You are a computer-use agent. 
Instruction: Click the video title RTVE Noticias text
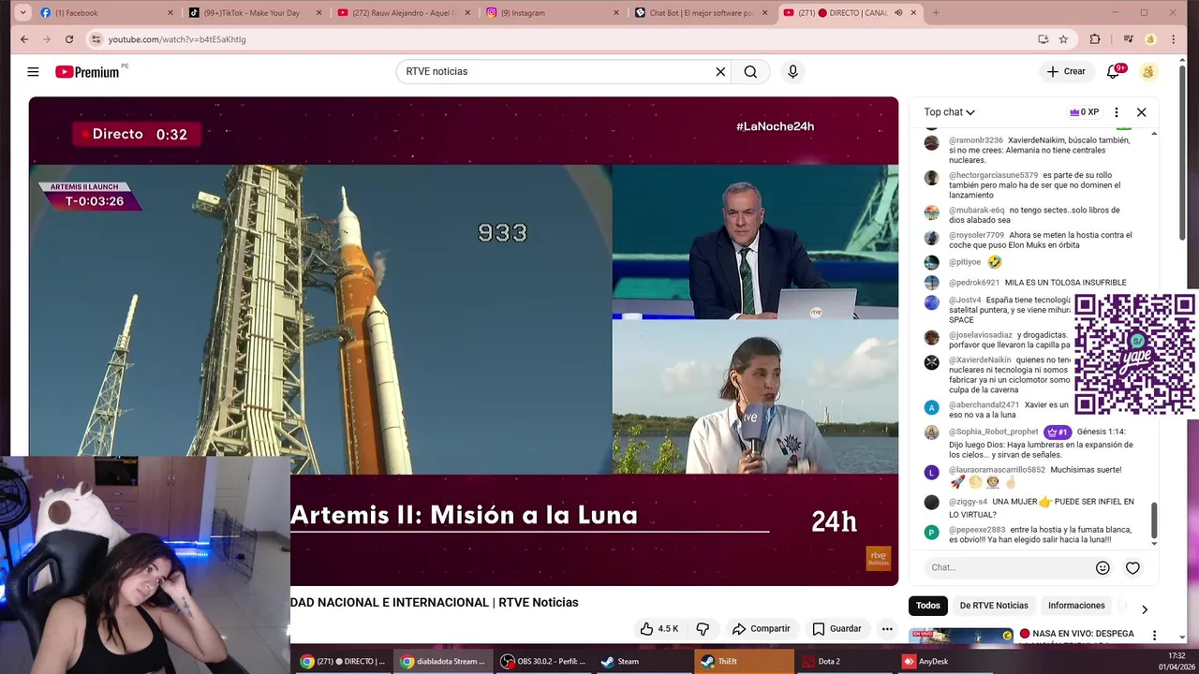click(539, 603)
